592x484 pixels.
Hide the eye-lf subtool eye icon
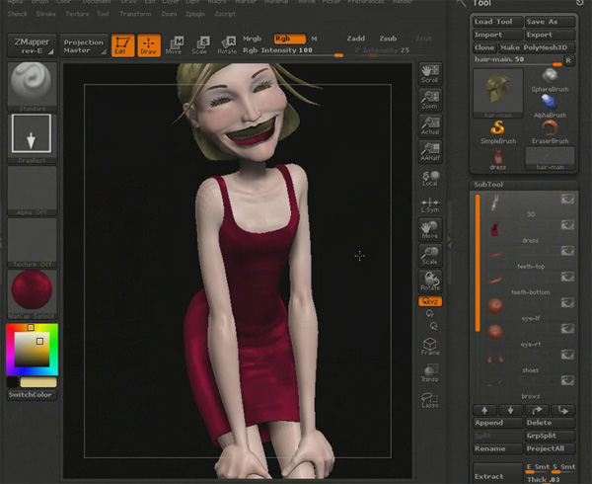point(567,302)
